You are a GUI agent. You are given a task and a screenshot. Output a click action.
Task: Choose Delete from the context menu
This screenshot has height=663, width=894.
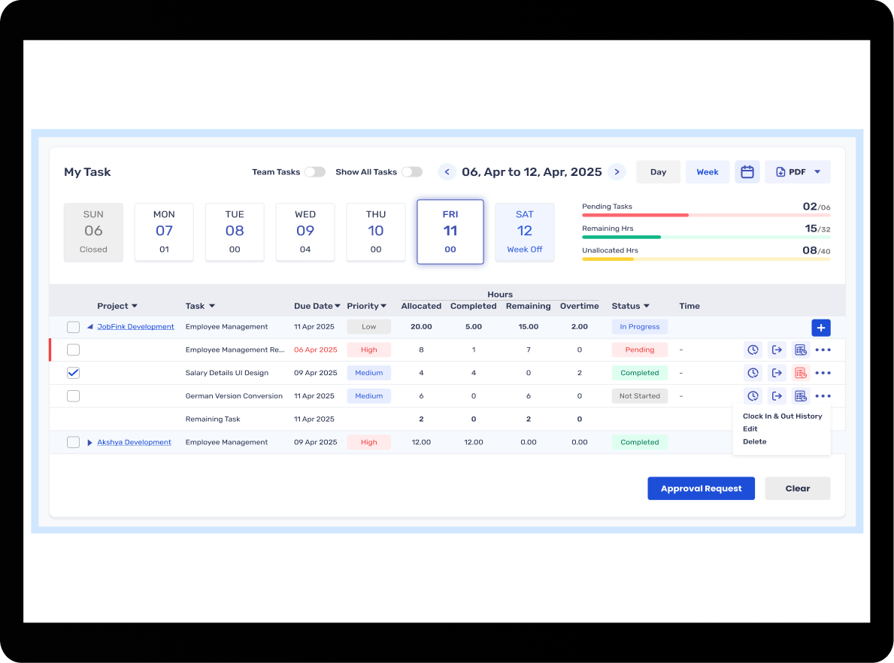[x=755, y=442]
